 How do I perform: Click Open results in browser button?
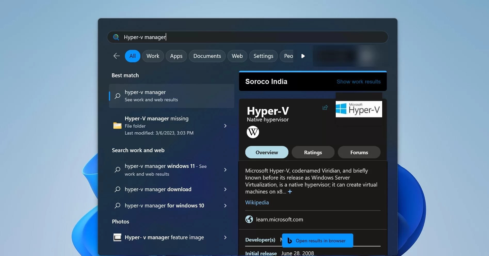(318, 241)
